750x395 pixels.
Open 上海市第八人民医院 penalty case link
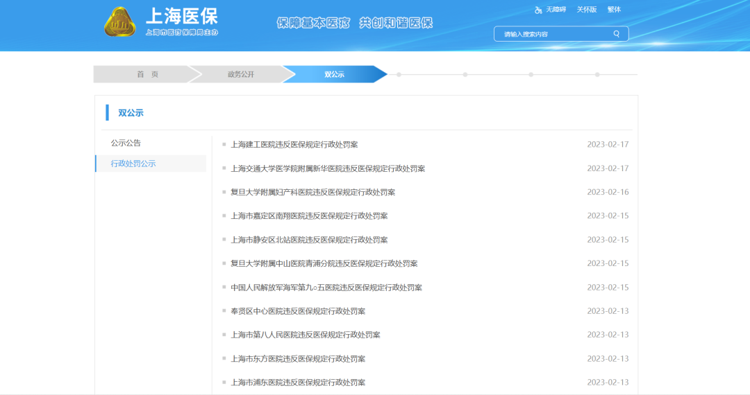point(306,335)
